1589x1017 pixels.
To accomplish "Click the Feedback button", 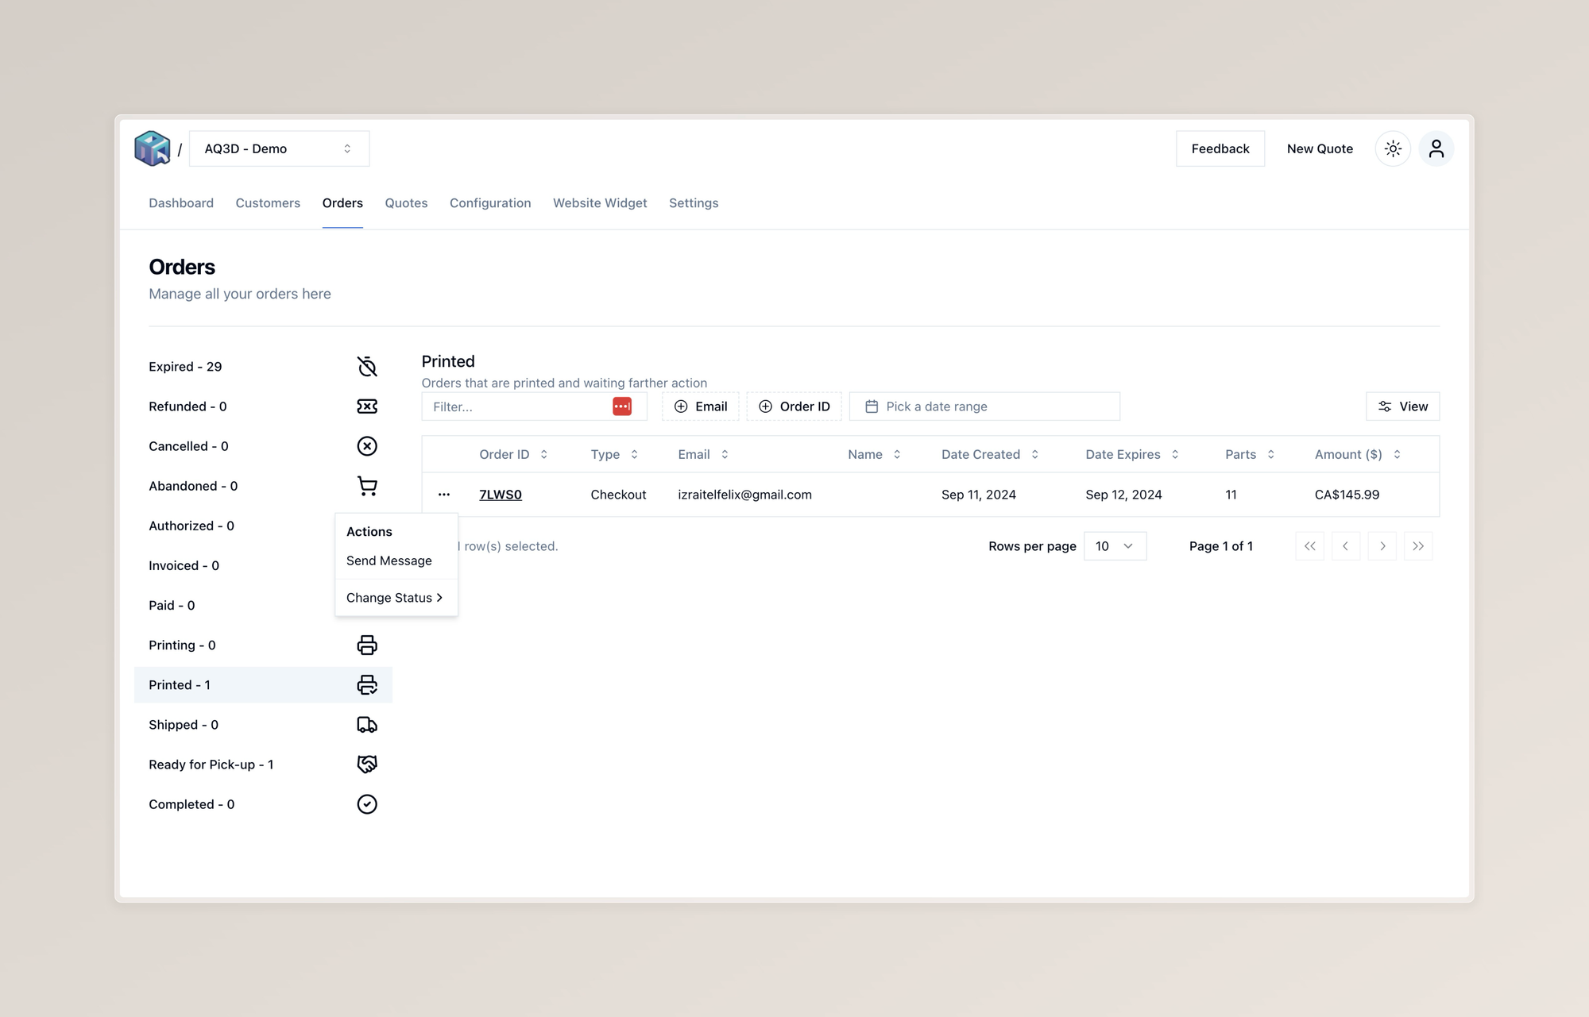I will click(1220, 148).
